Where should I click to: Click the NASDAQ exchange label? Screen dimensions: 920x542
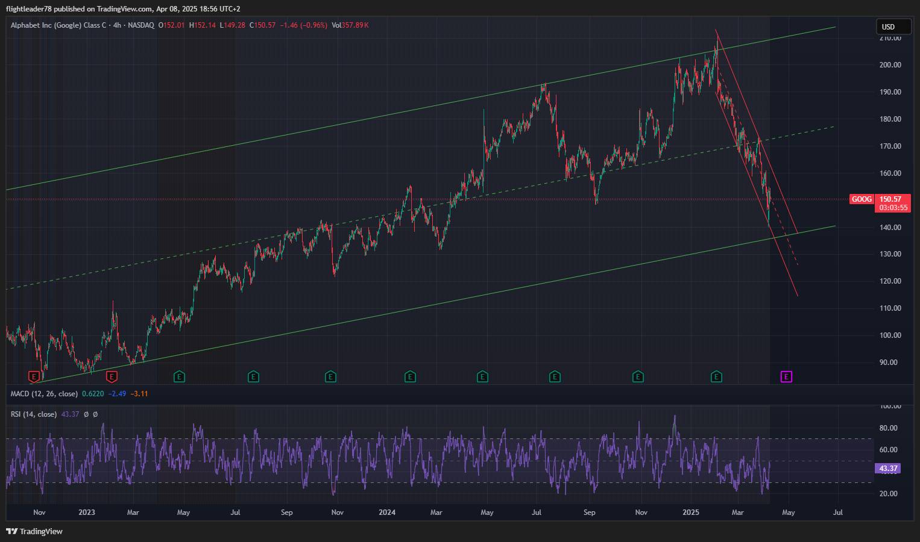[x=141, y=25]
